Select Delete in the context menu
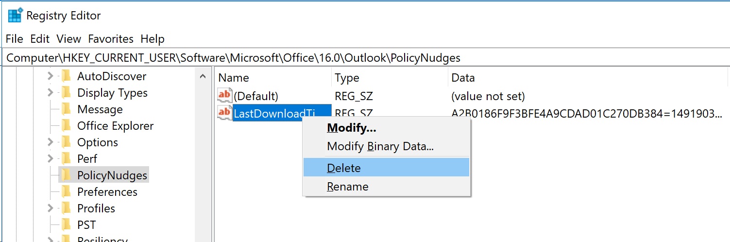The height and width of the screenshot is (242, 730). click(x=387, y=168)
